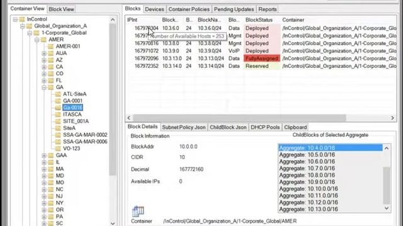
Task: Collapse the 1-Corporate_Global node
Action: point(30,33)
